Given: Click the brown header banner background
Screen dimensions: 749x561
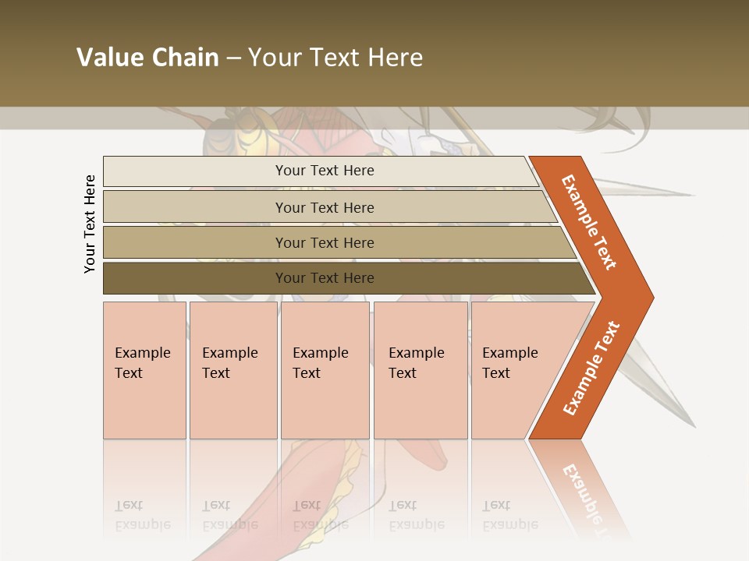Looking at the screenshot, I should pos(374,53).
